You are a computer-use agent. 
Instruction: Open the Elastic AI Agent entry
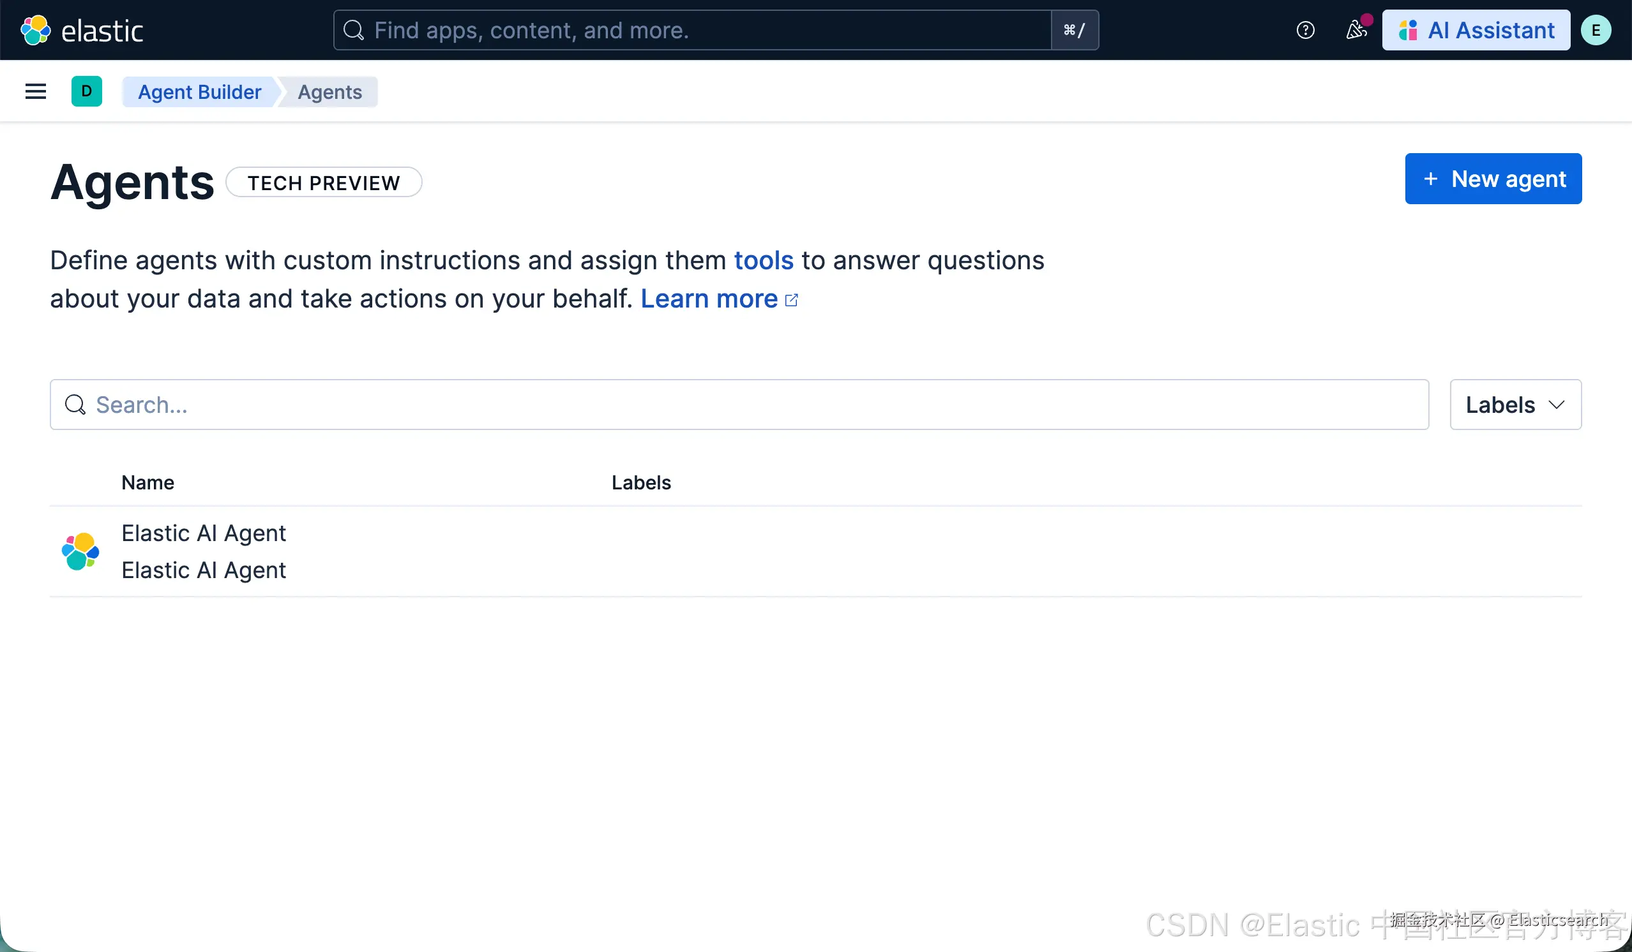[203, 533]
